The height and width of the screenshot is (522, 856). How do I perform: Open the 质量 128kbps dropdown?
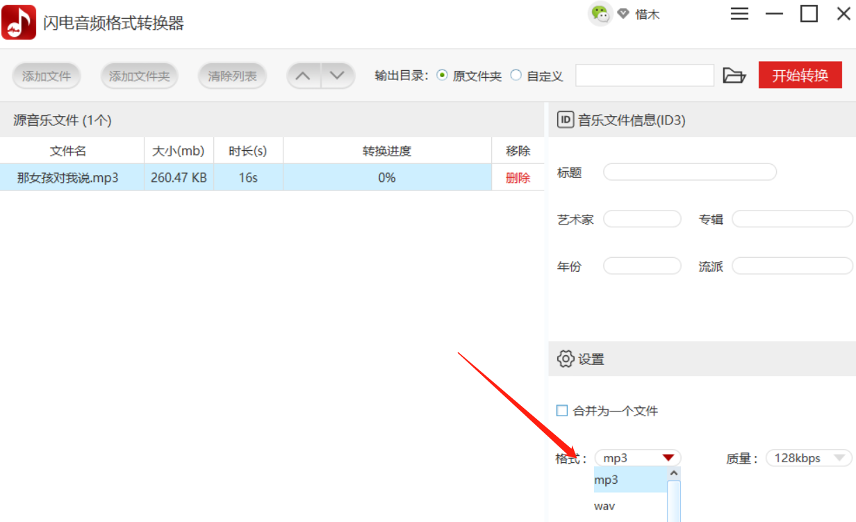[809, 458]
